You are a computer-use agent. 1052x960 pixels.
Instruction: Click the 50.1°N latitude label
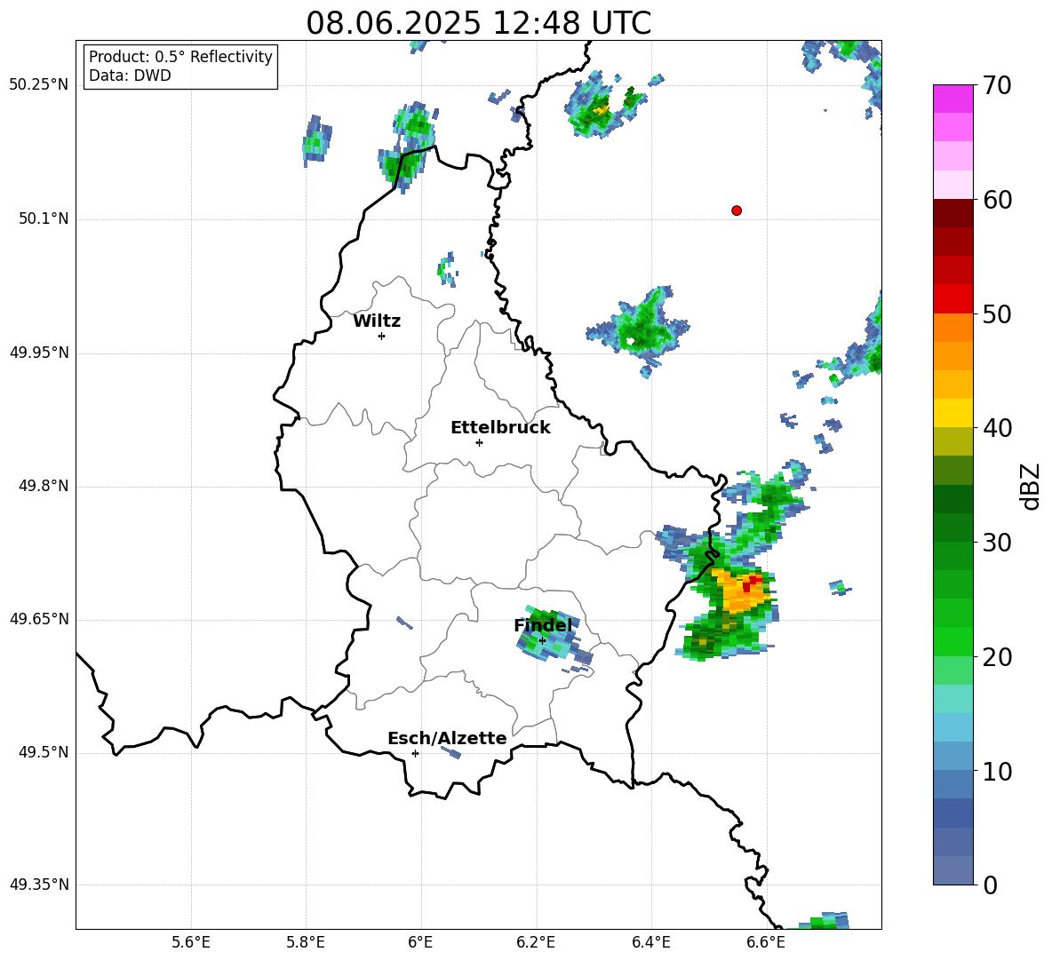(44, 218)
